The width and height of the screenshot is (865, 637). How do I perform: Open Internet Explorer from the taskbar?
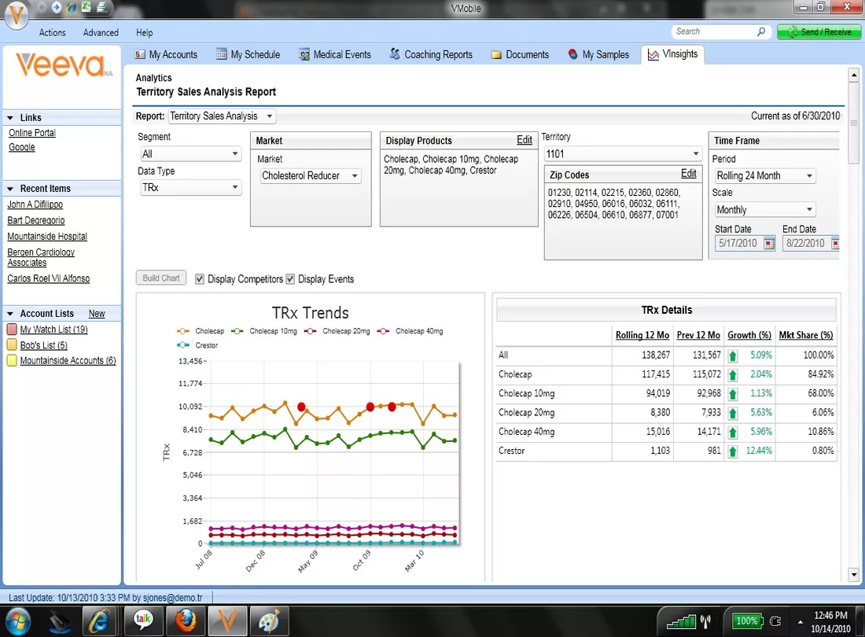[100, 621]
